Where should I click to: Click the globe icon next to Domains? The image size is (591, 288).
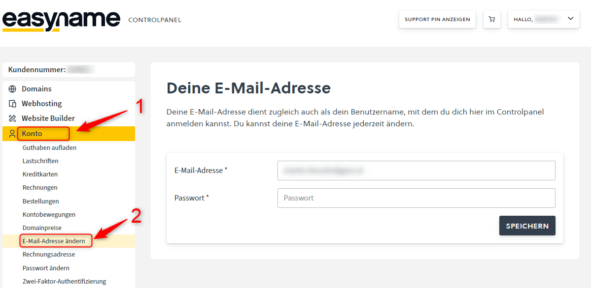point(11,88)
